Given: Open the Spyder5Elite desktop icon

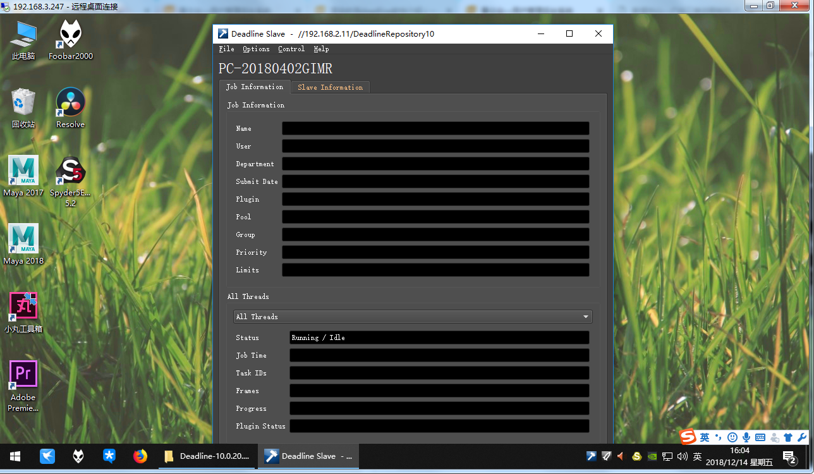Looking at the screenshot, I should click(x=70, y=171).
